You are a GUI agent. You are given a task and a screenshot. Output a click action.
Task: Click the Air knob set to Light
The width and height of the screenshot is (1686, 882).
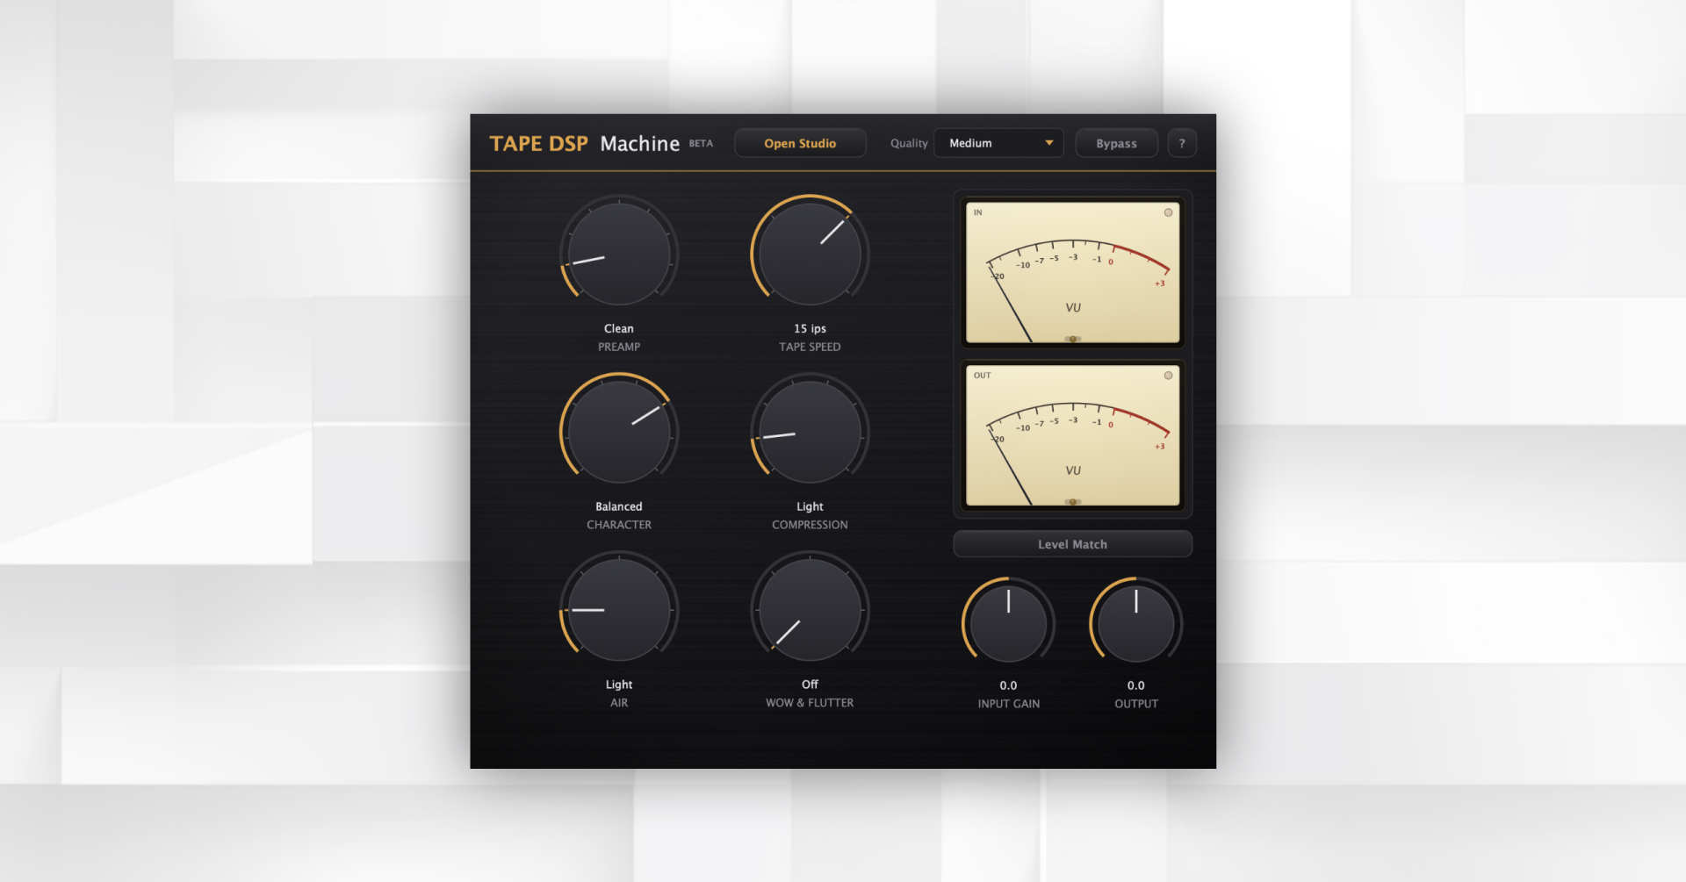click(619, 610)
